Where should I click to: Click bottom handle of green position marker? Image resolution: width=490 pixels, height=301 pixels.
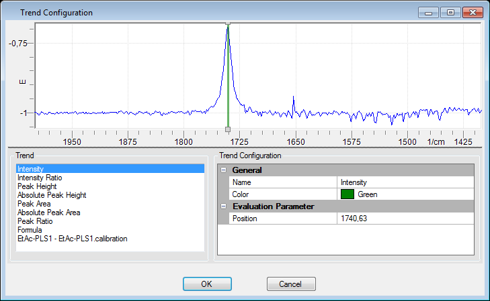[x=228, y=129]
